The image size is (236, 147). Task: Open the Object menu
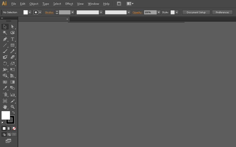coord(34,4)
